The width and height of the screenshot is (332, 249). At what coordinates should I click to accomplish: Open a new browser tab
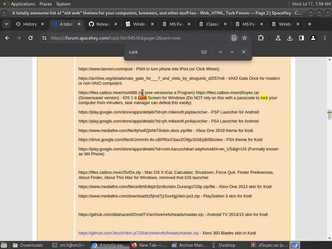click(x=310, y=24)
